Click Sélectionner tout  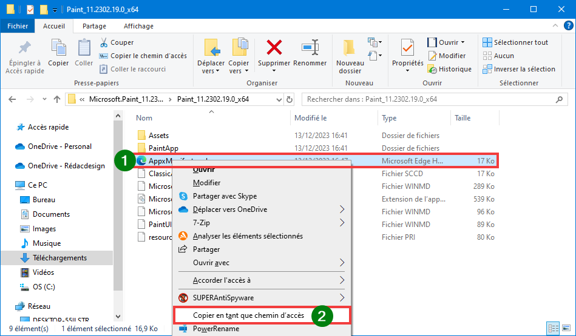tap(515, 42)
